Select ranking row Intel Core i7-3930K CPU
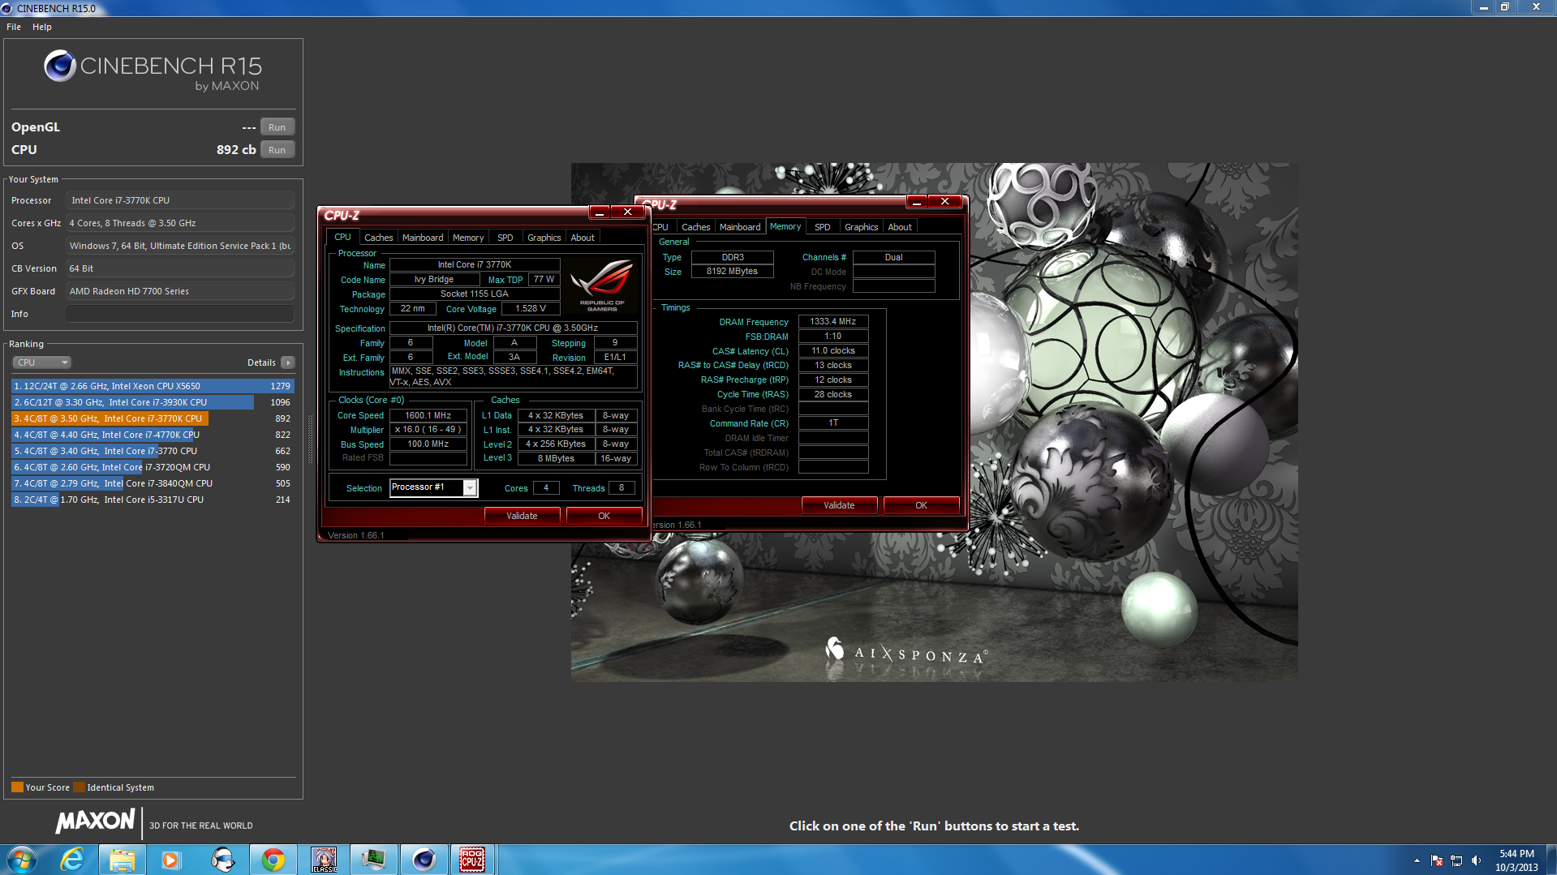Screen dimensions: 1557x875 (x=153, y=402)
